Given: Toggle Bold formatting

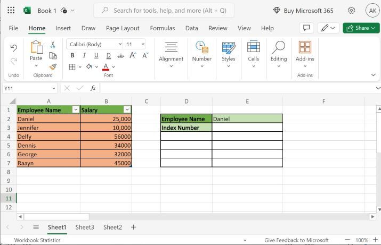Looking at the screenshot, I should tap(73, 56).
